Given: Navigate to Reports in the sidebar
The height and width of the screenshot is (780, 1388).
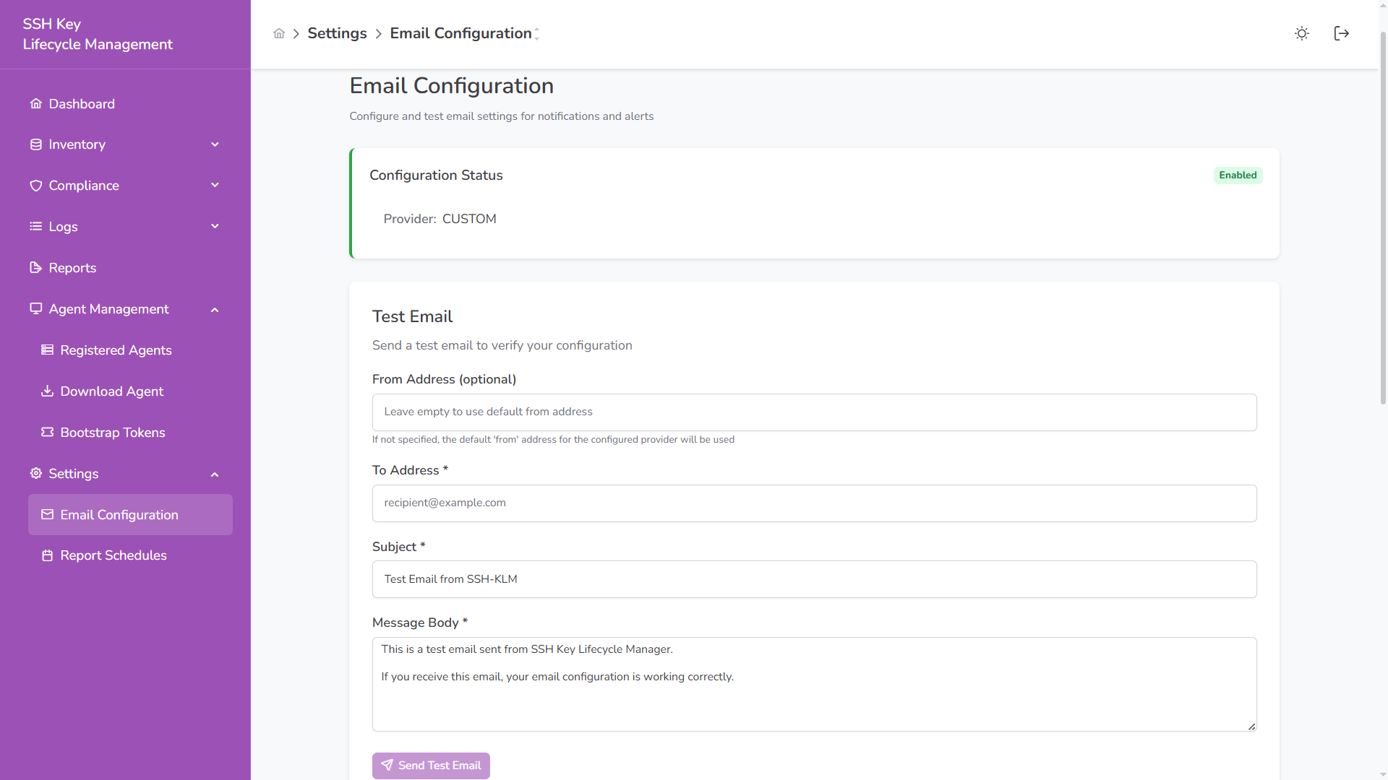Looking at the screenshot, I should (72, 267).
